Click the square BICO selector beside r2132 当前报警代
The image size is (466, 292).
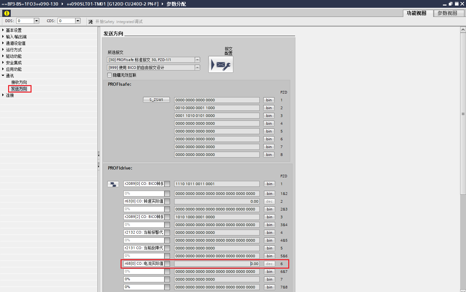click(x=167, y=233)
